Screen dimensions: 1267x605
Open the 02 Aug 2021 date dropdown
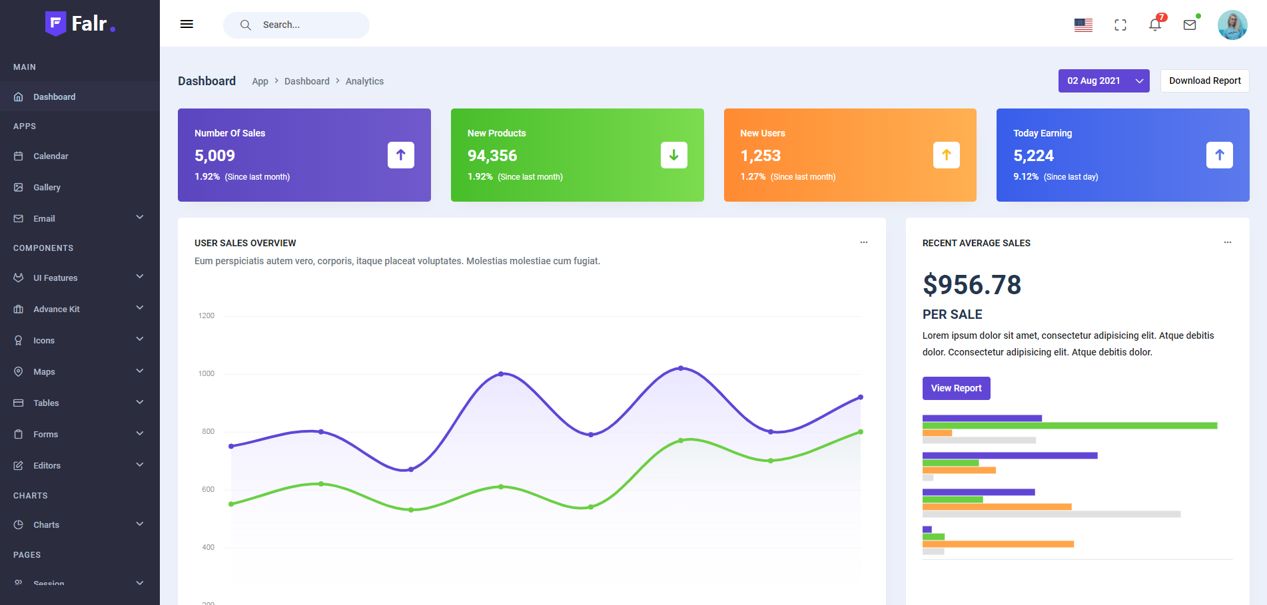tap(1103, 81)
